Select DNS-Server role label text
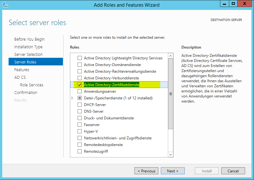 coord(94,111)
